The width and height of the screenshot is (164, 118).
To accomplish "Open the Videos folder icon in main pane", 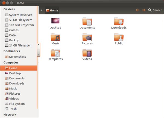I will (x=87, y=53).
